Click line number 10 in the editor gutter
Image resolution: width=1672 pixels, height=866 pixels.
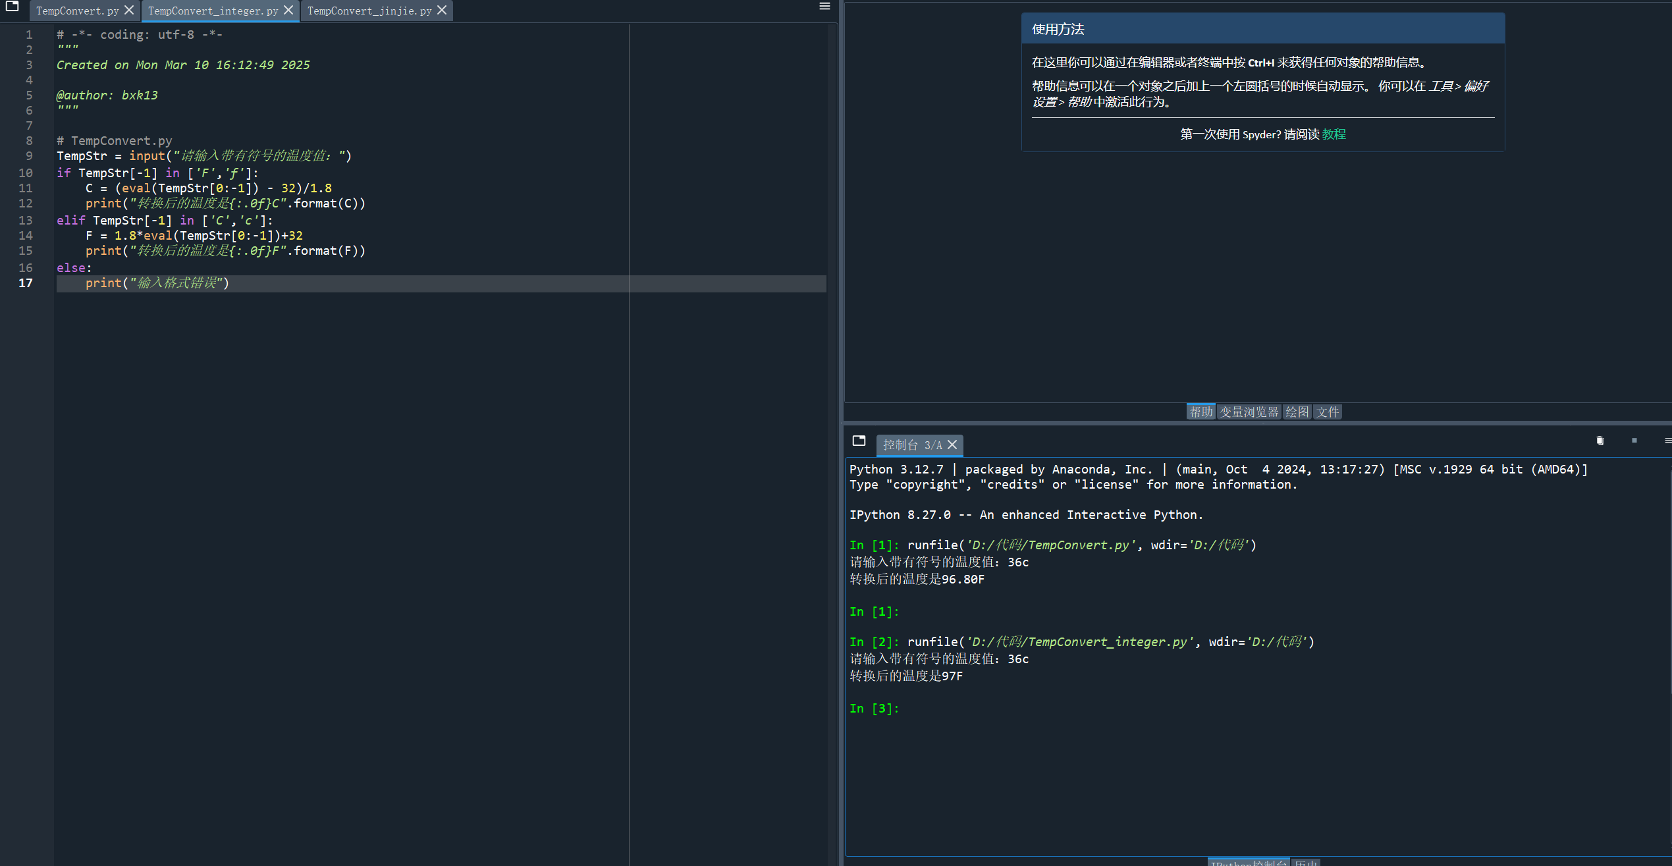click(26, 173)
